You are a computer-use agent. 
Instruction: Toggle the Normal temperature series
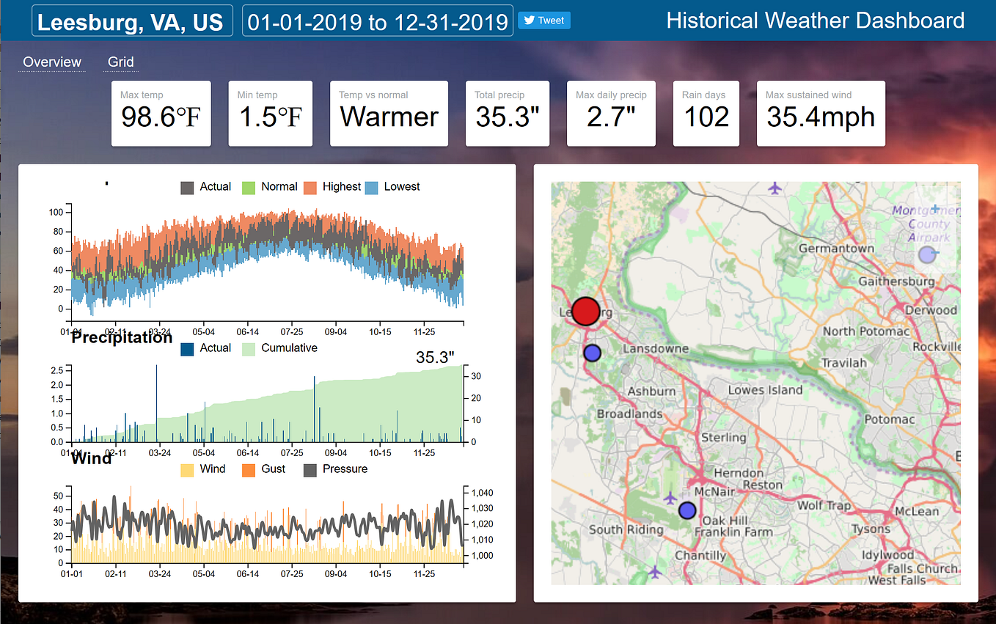coord(269,186)
